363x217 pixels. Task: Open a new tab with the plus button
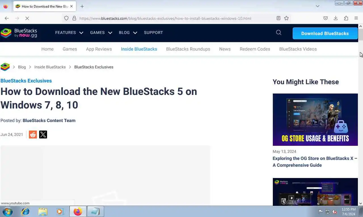(82, 6)
